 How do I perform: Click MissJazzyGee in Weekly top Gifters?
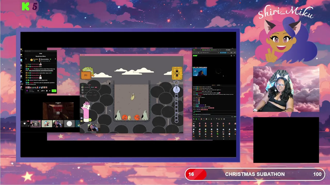tap(45, 59)
